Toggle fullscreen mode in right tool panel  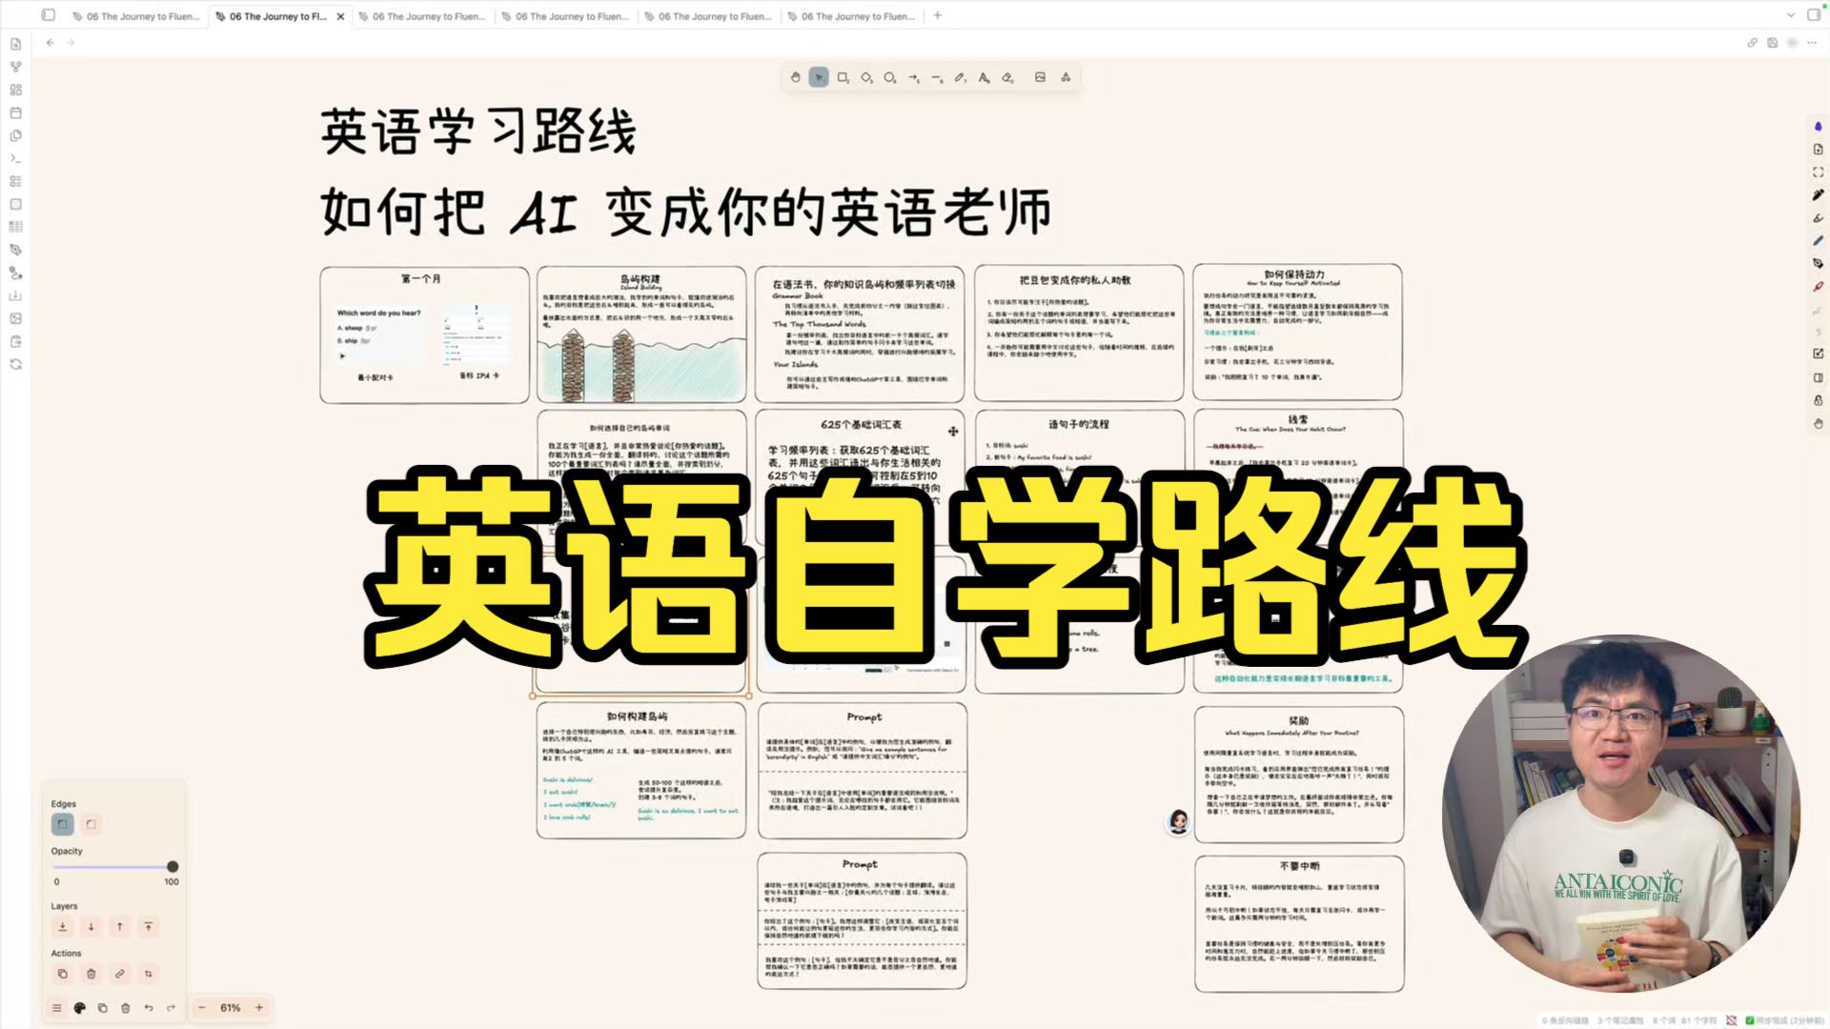tap(1818, 172)
